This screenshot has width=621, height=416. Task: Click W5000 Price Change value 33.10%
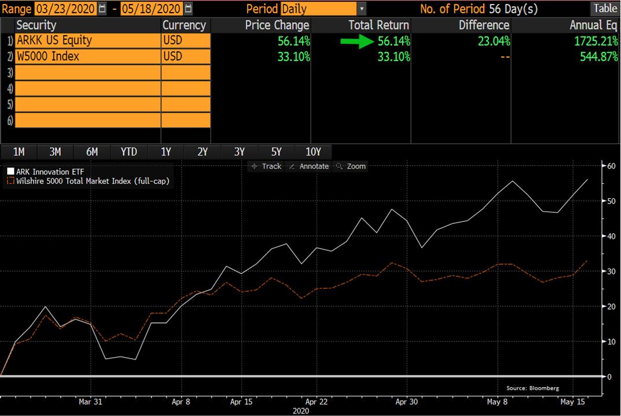(x=294, y=57)
